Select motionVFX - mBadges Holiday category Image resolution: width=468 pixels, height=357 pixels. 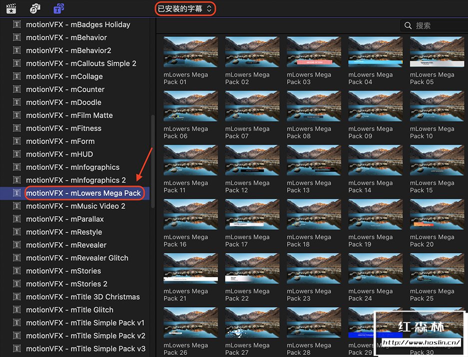(x=74, y=24)
